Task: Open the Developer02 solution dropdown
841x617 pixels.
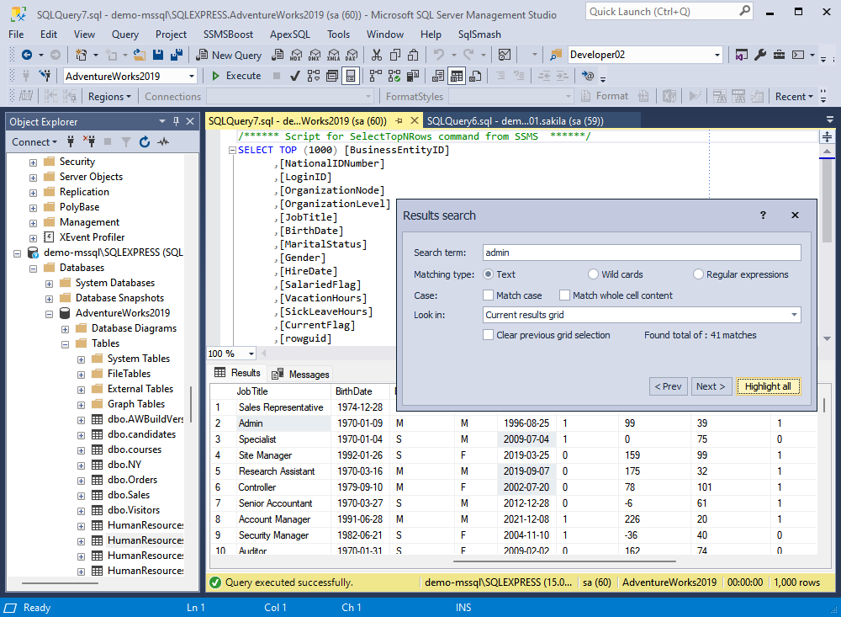Action: pyautogui.click(x=717, y=55)
